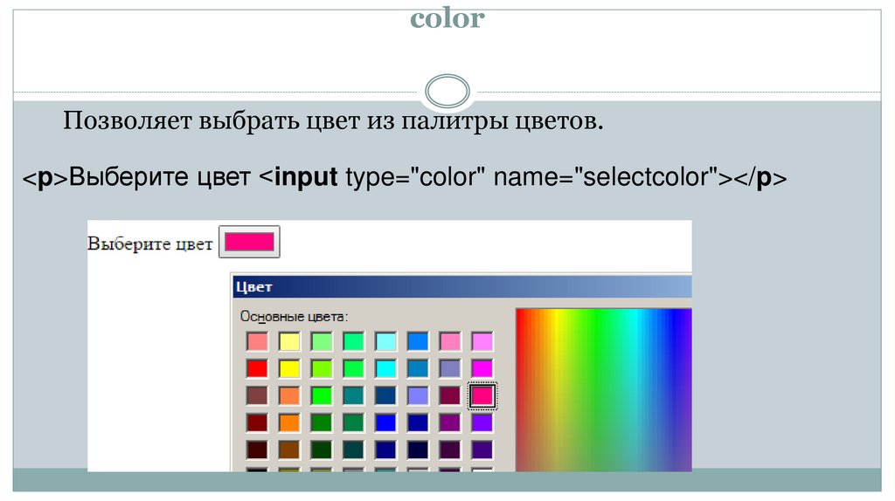The height and width of the screenshot is (501, 895).
Task: Click the "Основные цвета:" label
Action: (x=294, y=316)
